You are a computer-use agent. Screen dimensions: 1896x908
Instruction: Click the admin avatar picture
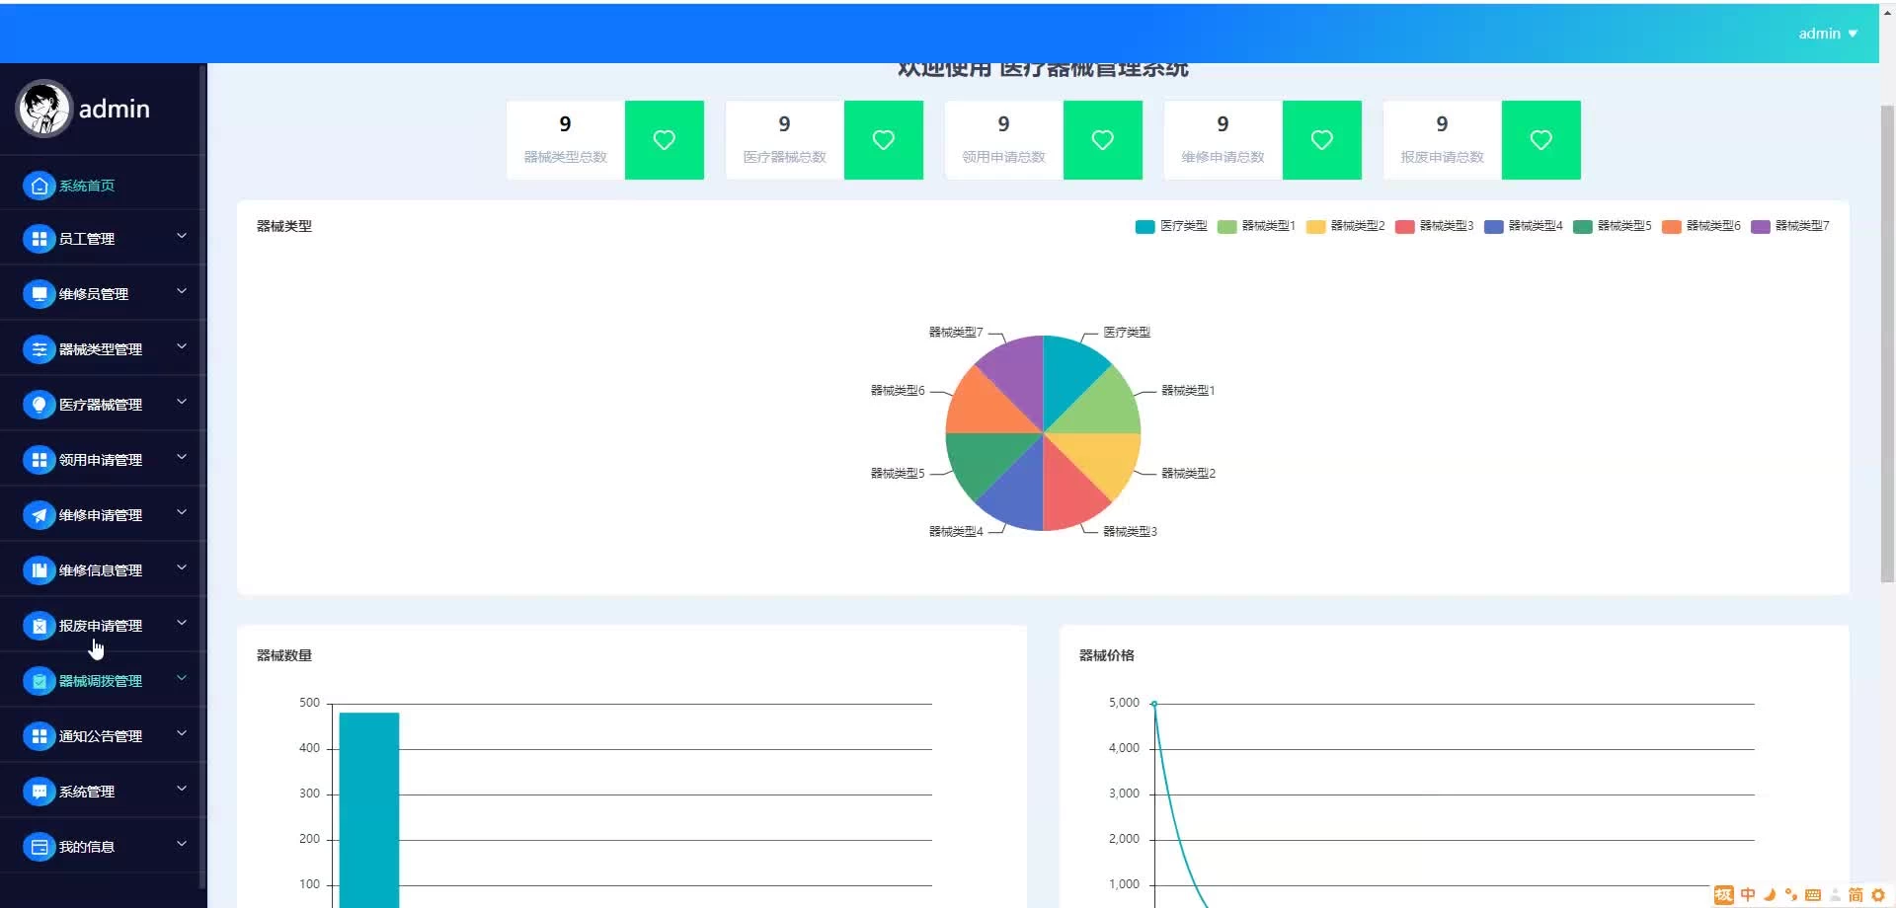coord(43,109)
